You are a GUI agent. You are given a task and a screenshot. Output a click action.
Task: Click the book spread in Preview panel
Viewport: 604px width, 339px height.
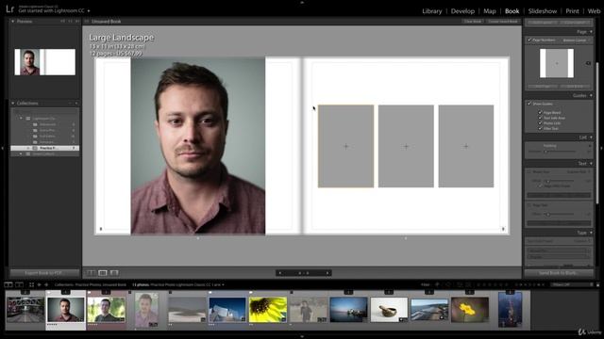click(x=44, y=62)
